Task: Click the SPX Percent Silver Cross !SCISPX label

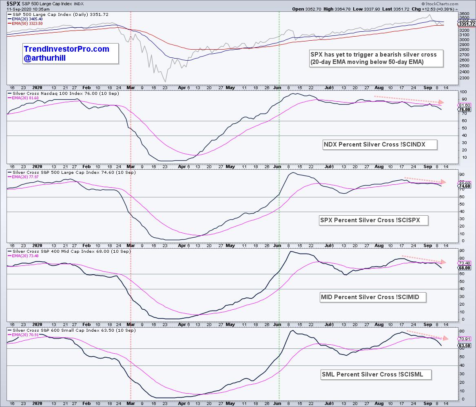Action: pos(374,220)
